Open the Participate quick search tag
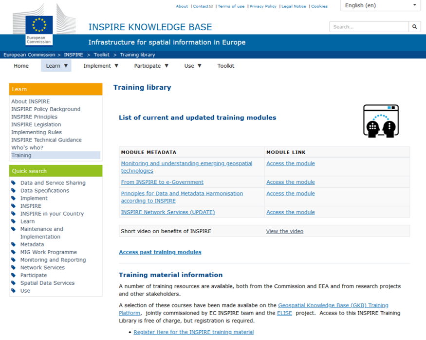 [x=34, y=275]
